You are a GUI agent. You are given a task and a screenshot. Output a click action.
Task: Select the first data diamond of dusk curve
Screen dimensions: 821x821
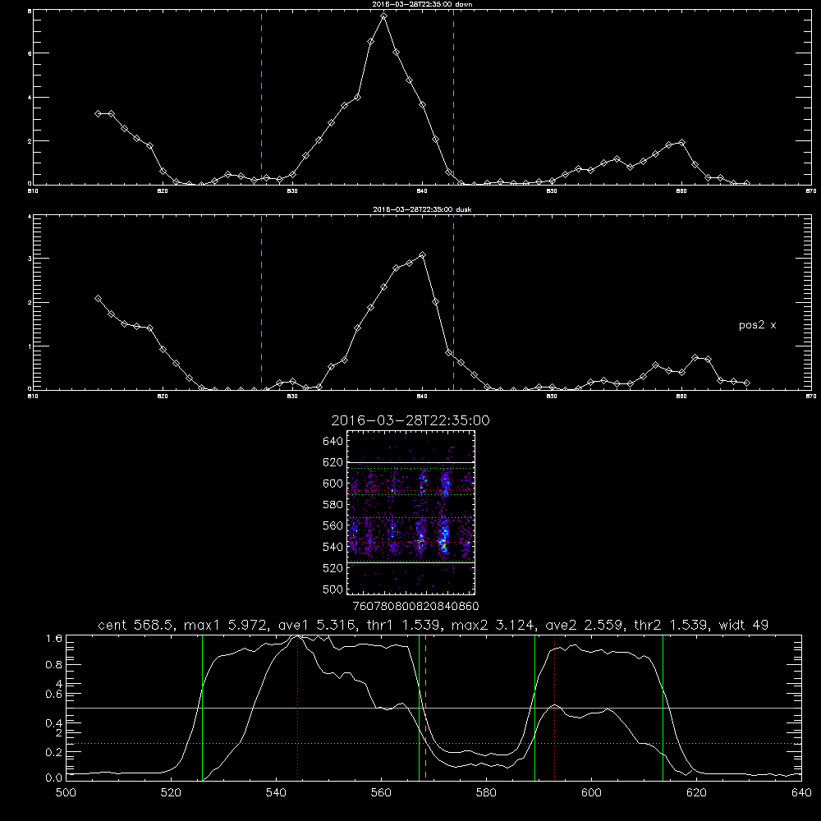[x=98, y=299]
